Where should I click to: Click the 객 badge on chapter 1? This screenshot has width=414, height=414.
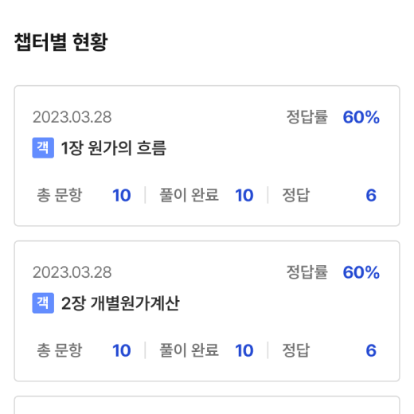[43, 148]
